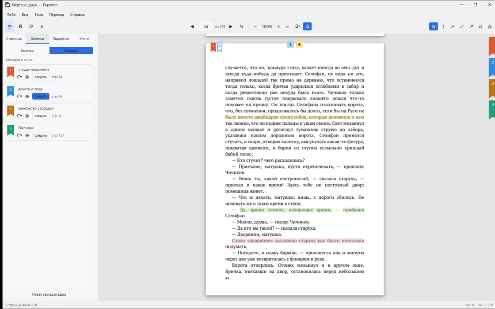This screenshot has height=309, width=495.
Task: Toggle the sidebar with the hamburger icon
Action: [9, 27]
